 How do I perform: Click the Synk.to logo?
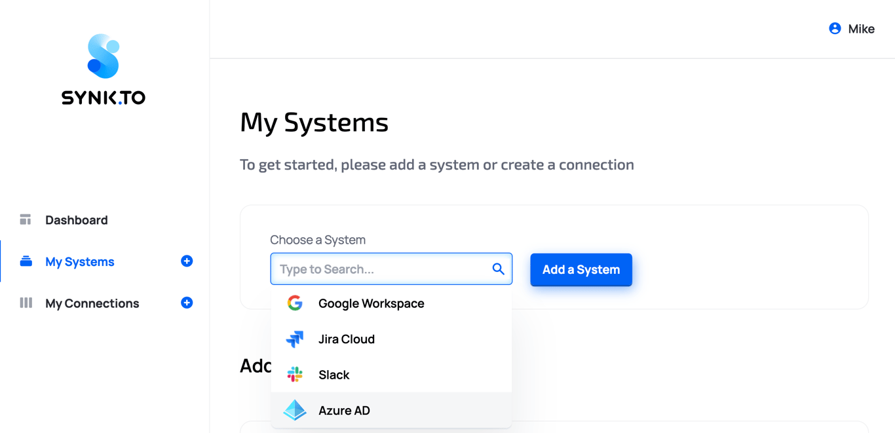104,69
